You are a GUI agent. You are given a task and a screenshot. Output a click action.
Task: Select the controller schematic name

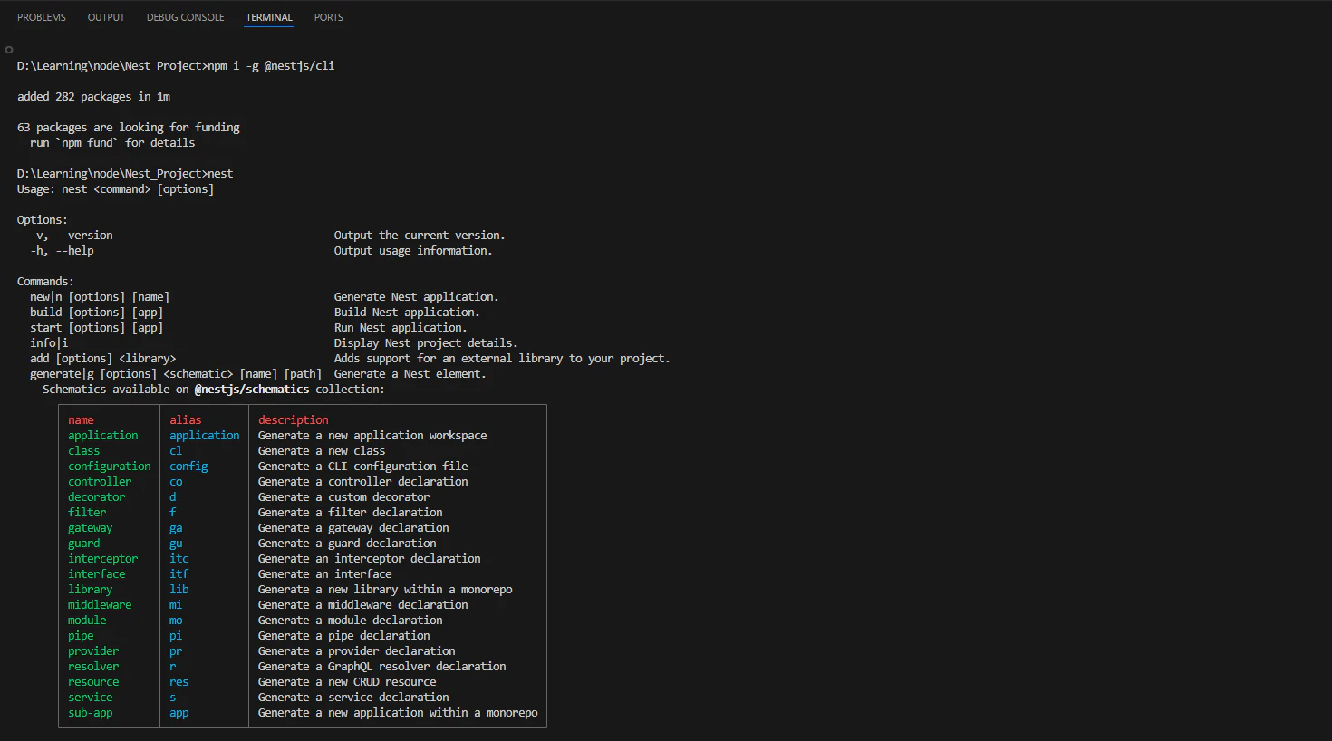pyautogui.click(x=100, y=481)
